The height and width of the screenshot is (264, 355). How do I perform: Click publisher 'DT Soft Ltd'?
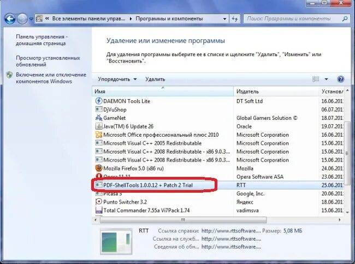click(x=250, y=101)
